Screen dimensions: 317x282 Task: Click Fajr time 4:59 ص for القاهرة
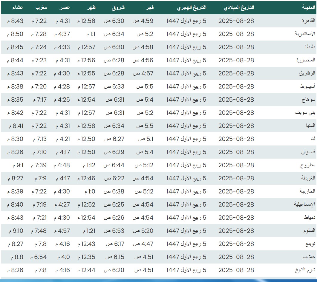pos(143,21)
